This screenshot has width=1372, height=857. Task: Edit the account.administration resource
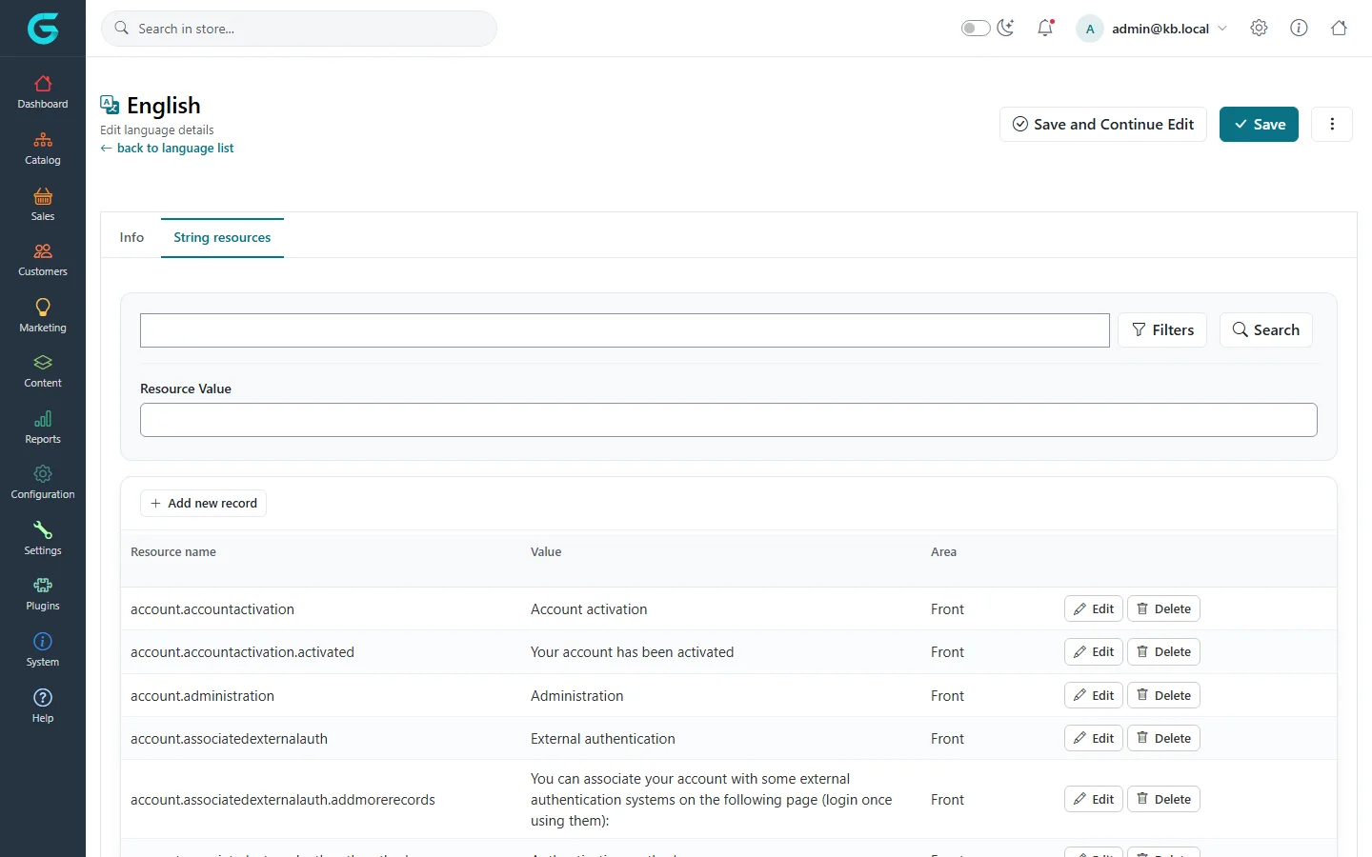(x=1093, y=695)
